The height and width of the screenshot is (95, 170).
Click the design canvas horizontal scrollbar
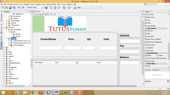85,86
